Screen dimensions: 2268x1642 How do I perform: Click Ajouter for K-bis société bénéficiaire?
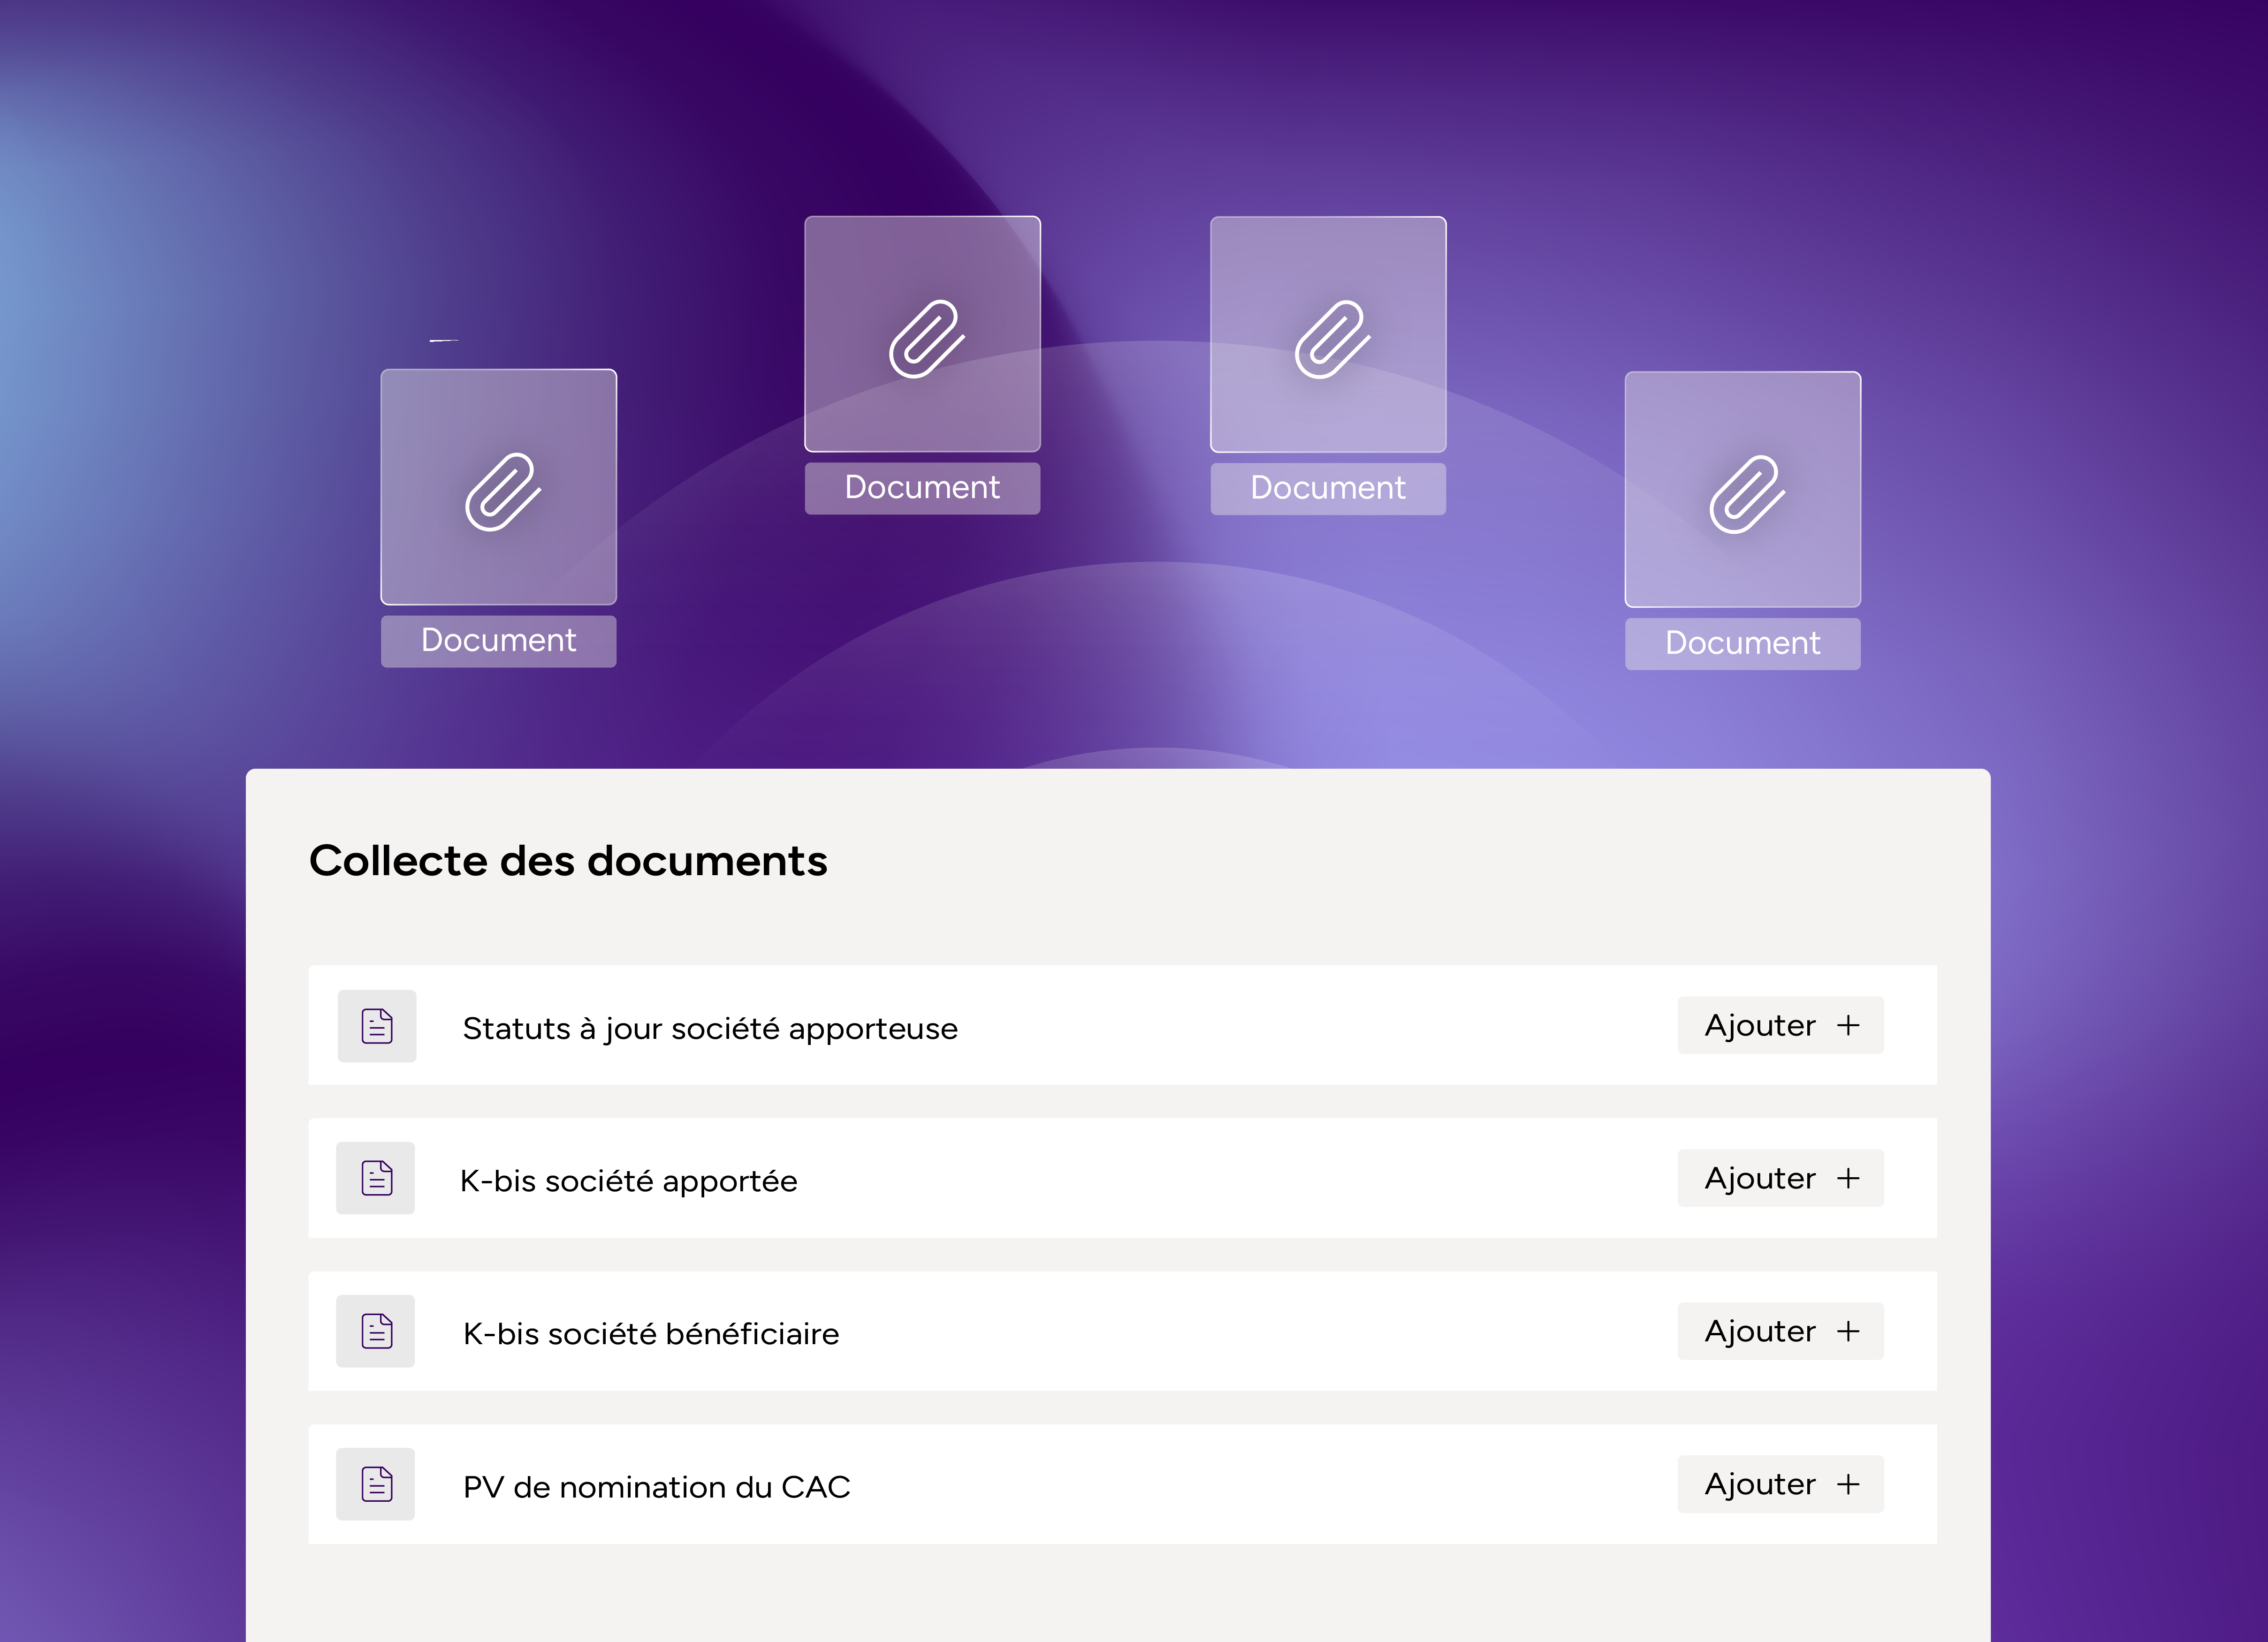click(x=1780, y=1331)
